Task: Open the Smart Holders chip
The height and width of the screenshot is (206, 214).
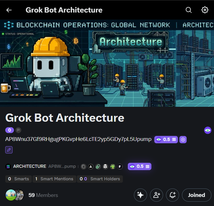Action: (x=100, y=179)
